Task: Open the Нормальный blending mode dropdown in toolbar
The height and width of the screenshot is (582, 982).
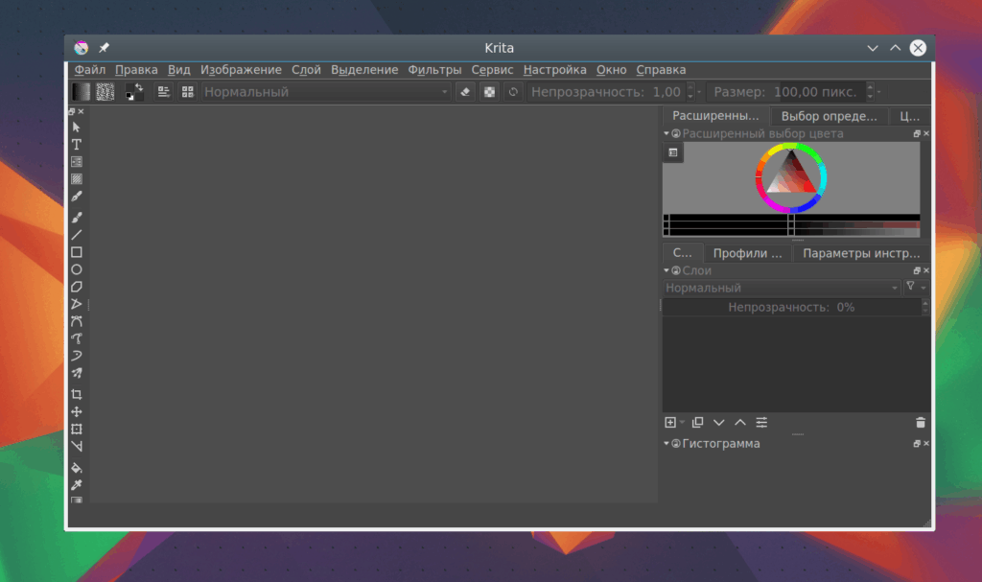Action: coord(326,92)
